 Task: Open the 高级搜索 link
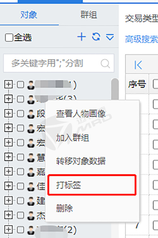[x=142, y=39]
